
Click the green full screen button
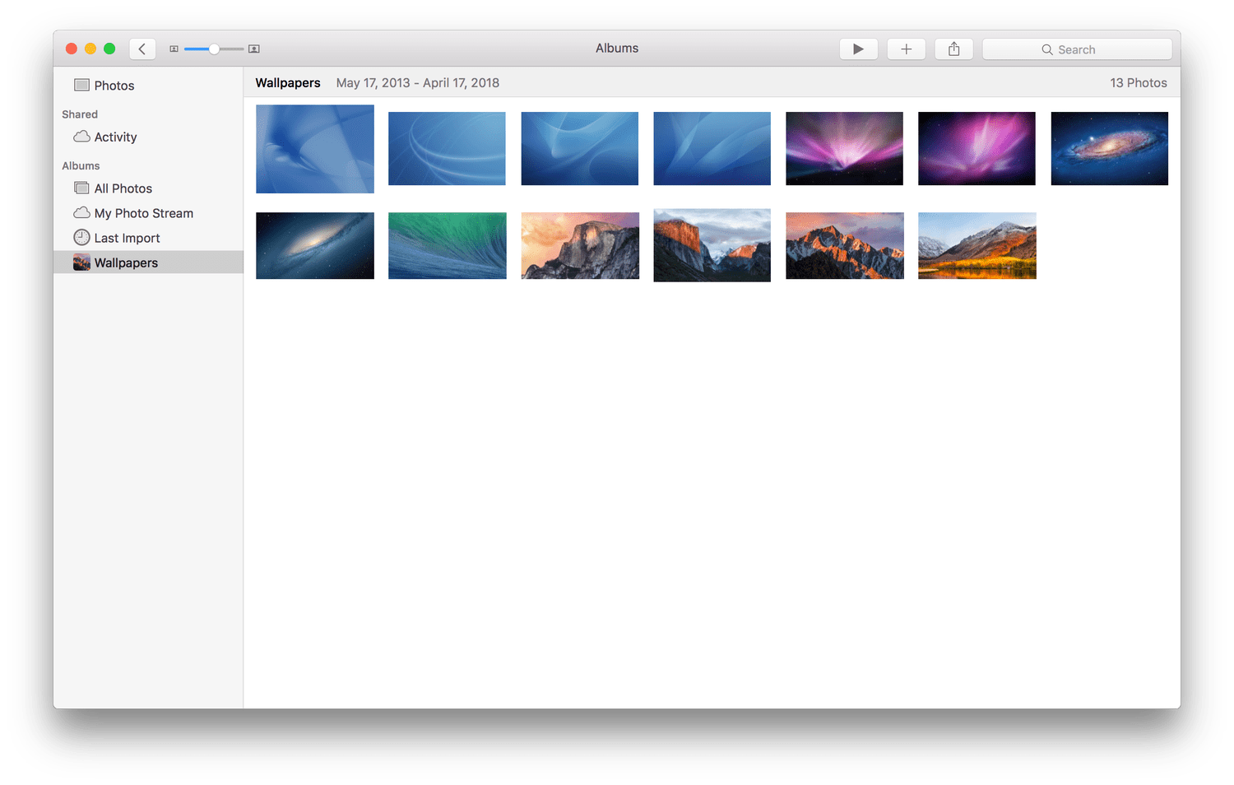click(109, 49)
